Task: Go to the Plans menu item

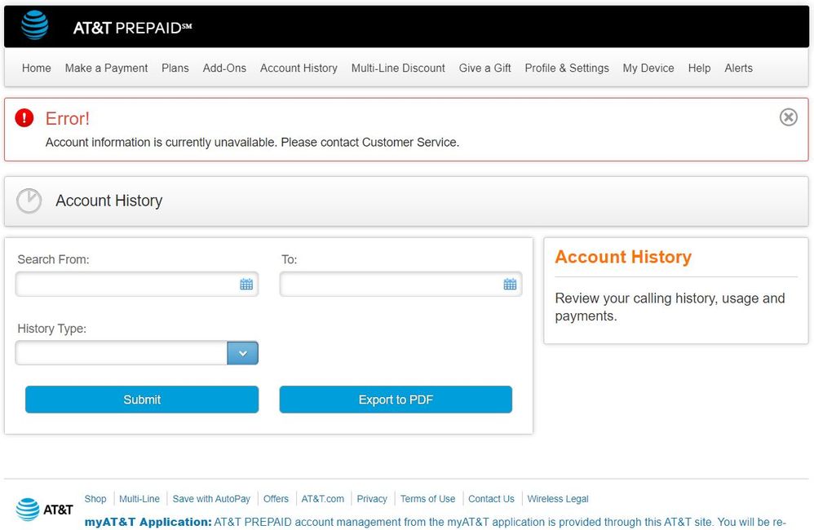Action: (x=175, y=68)
